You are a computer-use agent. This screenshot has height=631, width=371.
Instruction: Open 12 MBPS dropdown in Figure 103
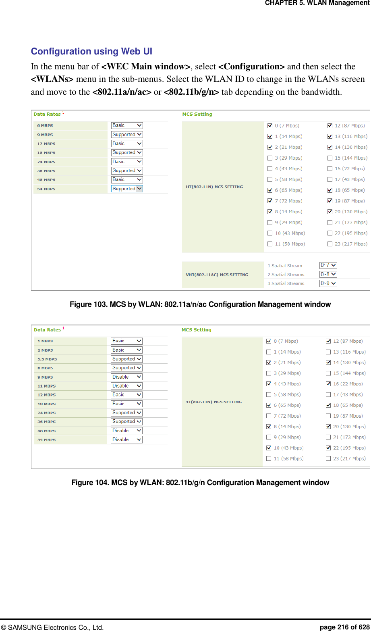[x=127, y=144]
